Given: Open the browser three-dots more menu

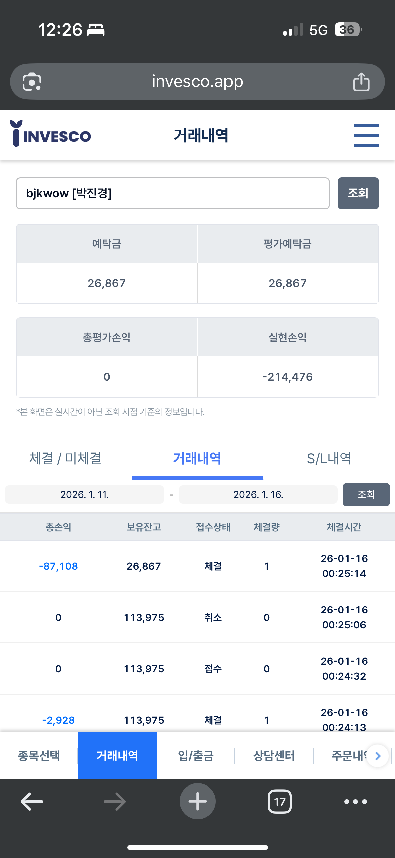Looking at the screenshot, I should [x=355, y=802].
